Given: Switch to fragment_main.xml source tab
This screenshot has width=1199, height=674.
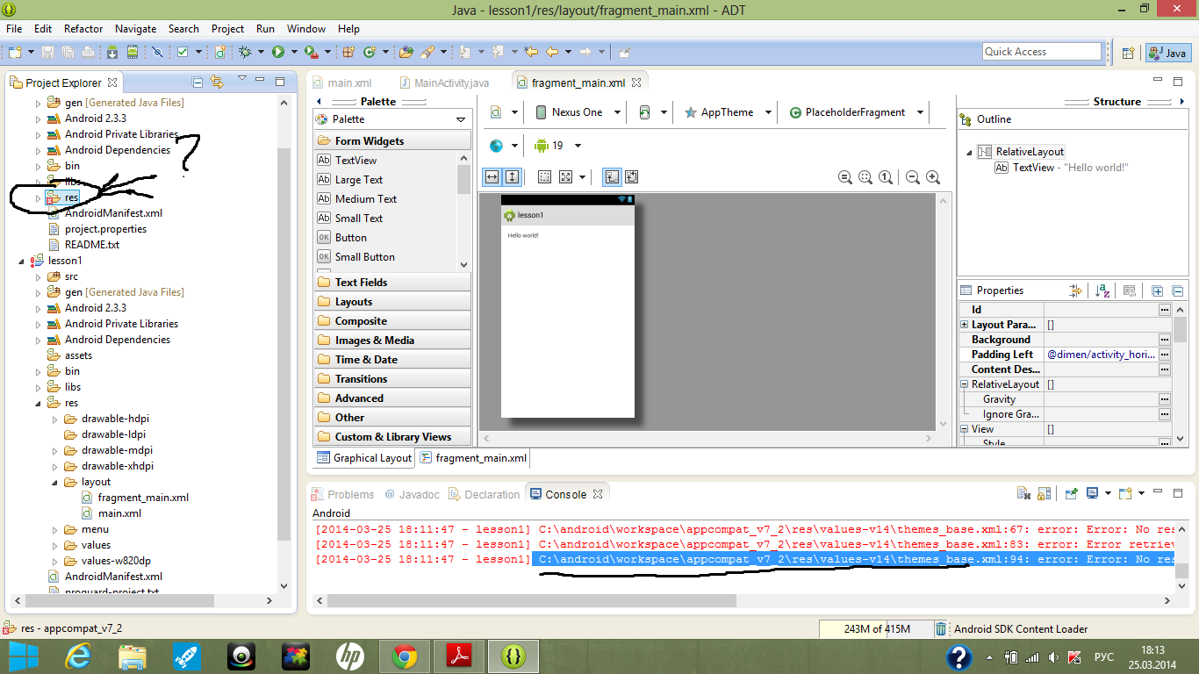Looking at the screenshot, I should pos(472,458).
